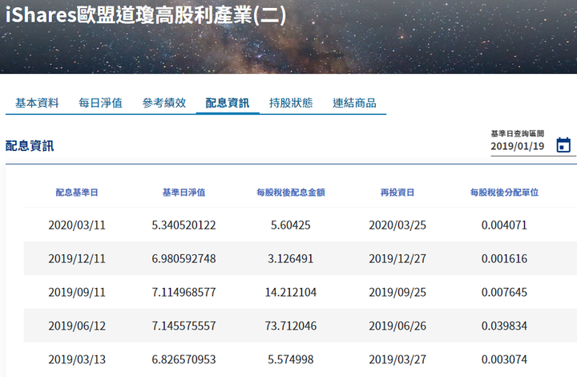Click NAV value 7.145575557
The height and width of the screenshot is (377, 577).
pos(184,326)
